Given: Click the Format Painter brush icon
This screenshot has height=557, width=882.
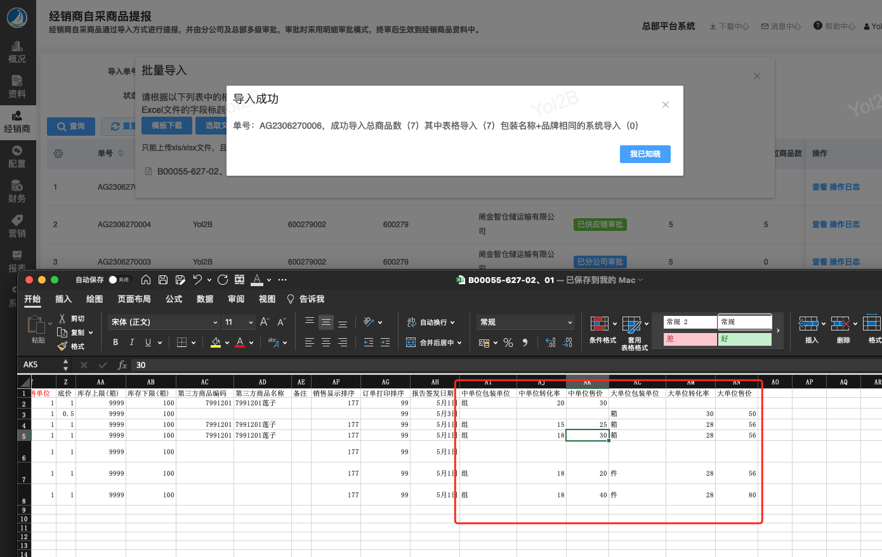Looking at the screenshot, I should pos(62,346).
